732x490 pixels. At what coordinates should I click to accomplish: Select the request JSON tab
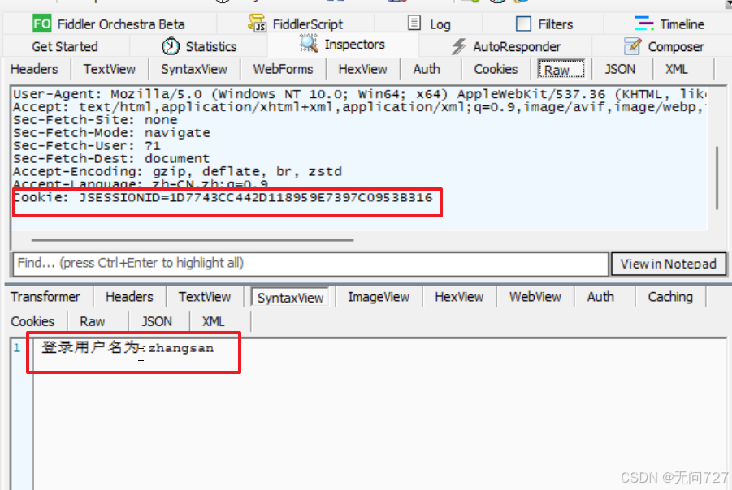[620, 70]
